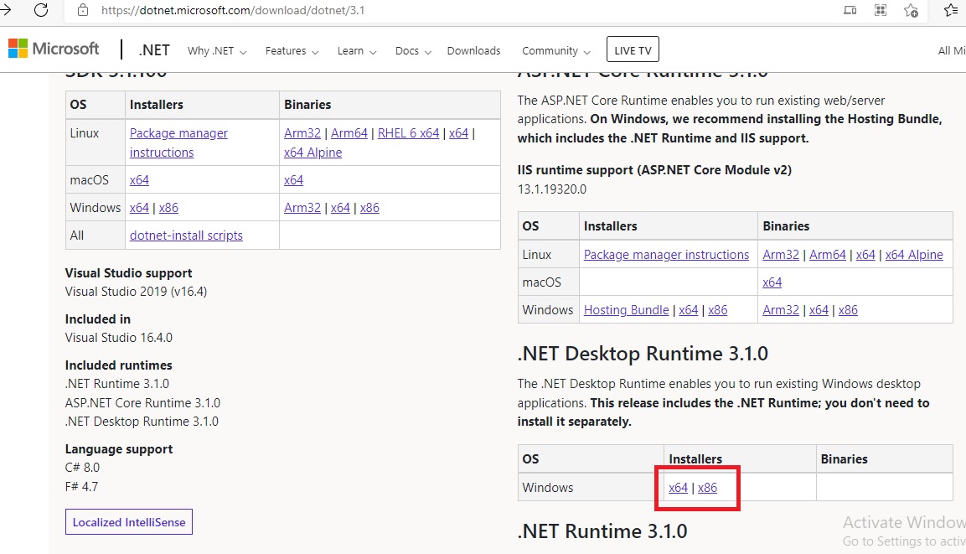Download Desktop Runtime Windows x86 installer
Viewport: 966px width, 554px height.
[x=708, y=488]
